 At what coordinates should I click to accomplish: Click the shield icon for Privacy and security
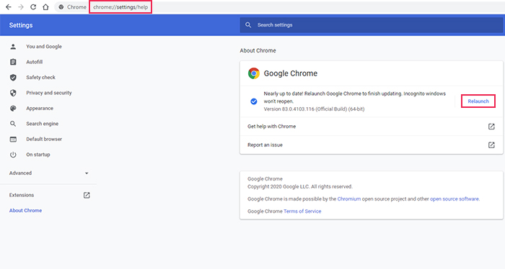(x=13, y=93)
